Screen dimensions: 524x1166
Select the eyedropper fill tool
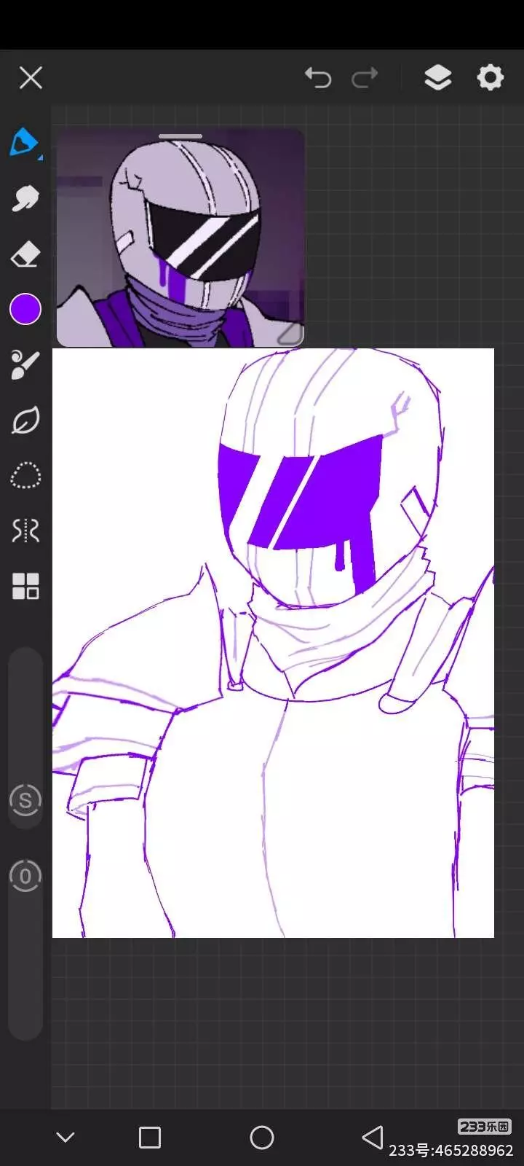[x=25, y=365]
